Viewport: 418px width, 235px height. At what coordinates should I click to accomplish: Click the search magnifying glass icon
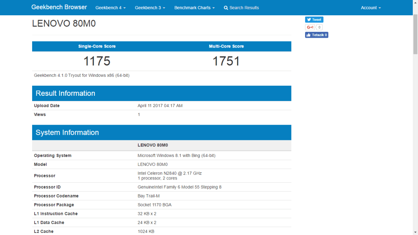point(225,7)
